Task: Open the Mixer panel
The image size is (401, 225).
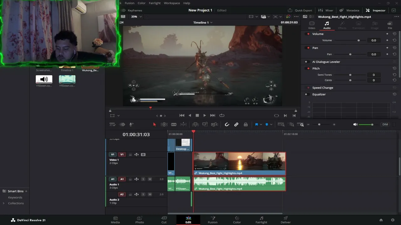Action: (x=326, y=10)
